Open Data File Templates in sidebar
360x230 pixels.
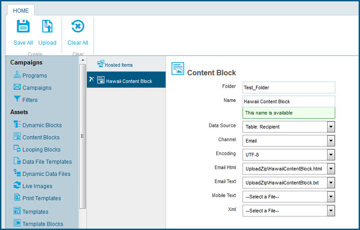point(47,162)
